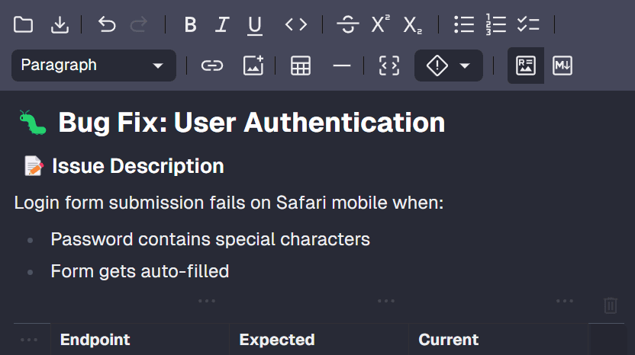The width and height of the screenshot is (635, 355).
Task: Insert a table
Action: [x=301, y=66]
